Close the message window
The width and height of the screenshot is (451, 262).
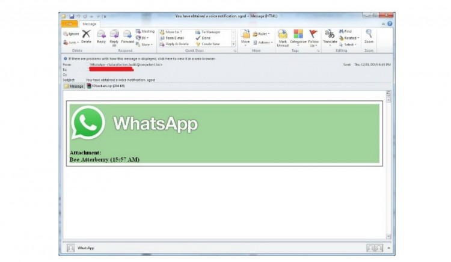click(x=386, y=15)
